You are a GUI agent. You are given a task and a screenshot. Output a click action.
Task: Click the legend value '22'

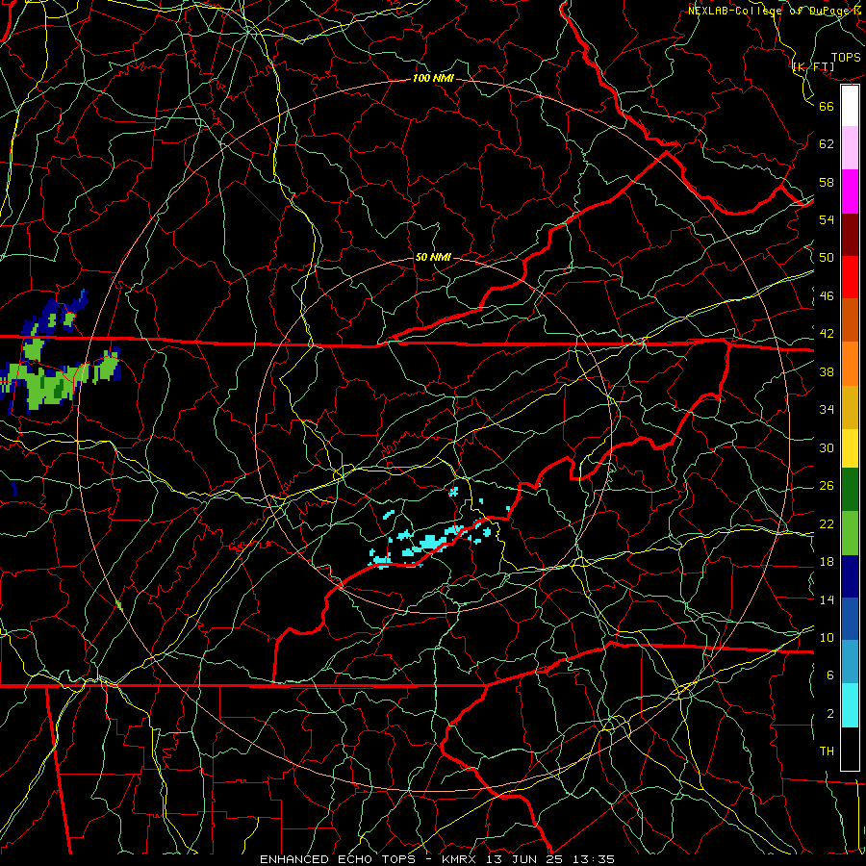coord(827,523)
